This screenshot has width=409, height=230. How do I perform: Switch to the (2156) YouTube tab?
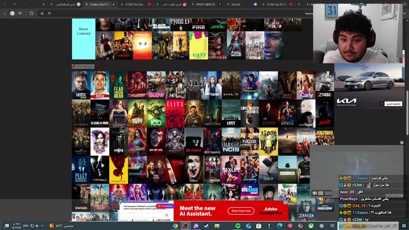point(136,4)
